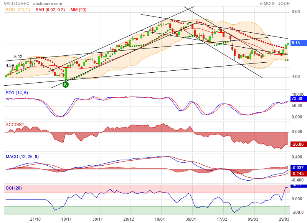The height and width of the screenshot is (223, 307).
Task: Click the -0.400 MACD axis label
Action: click(297, 180)
